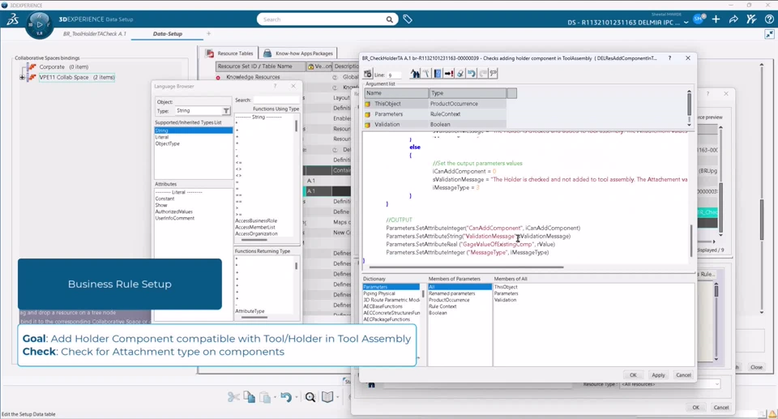Click the magnifier search button in search field
This screenshot has width=778, height=419.
pyautogui.click(x=390, y=19)
